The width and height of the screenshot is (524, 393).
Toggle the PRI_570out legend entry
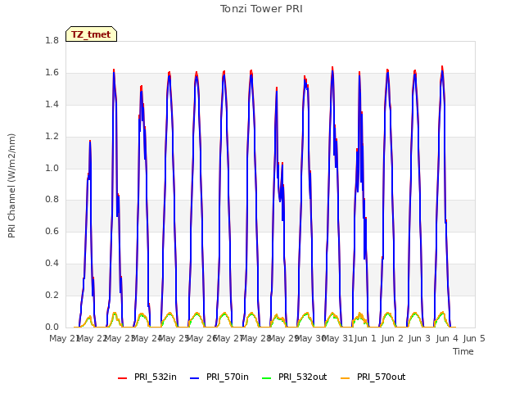373,377
